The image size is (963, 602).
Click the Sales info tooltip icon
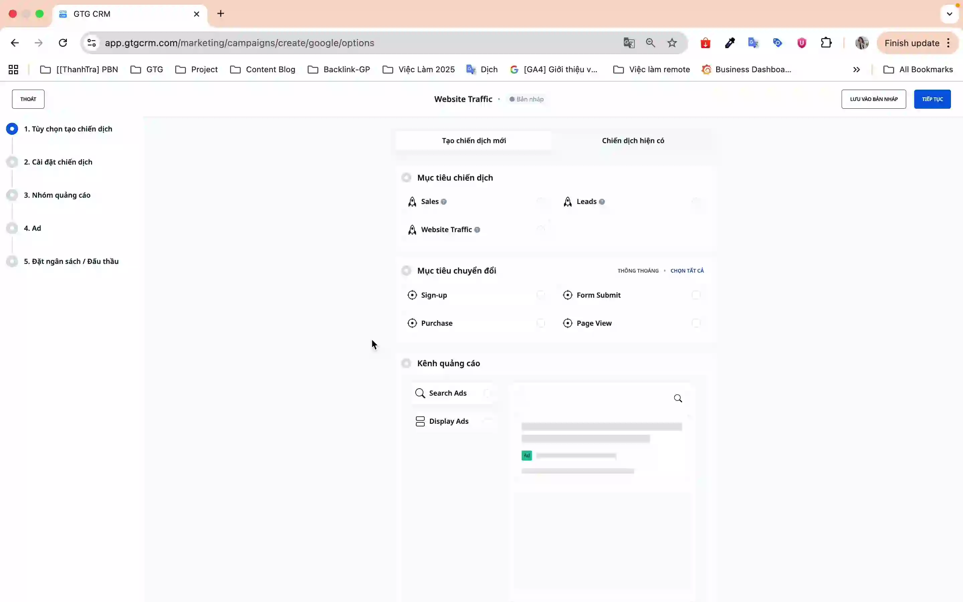pos(444,202)
